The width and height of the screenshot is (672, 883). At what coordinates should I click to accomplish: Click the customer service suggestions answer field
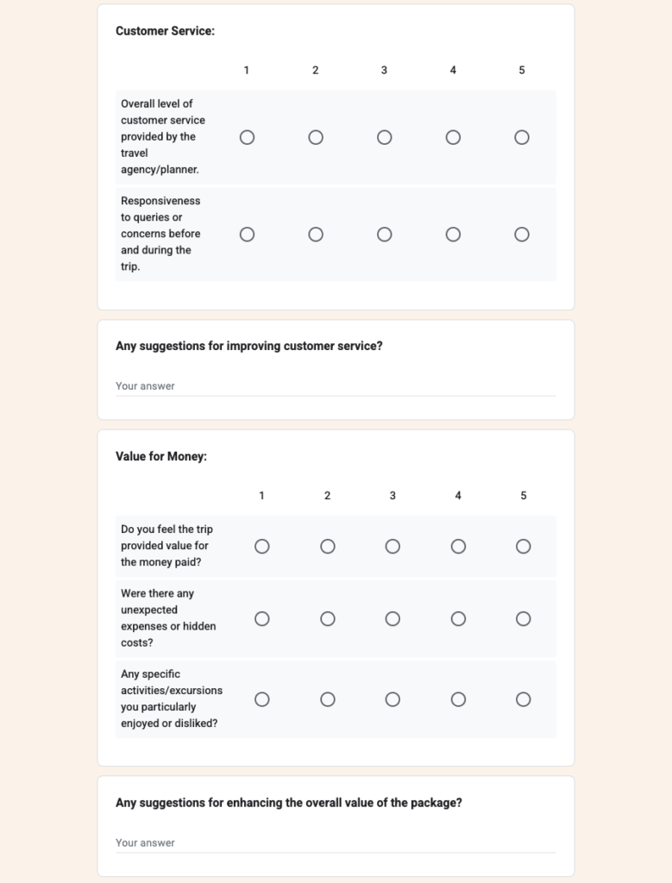coord(336,385)
